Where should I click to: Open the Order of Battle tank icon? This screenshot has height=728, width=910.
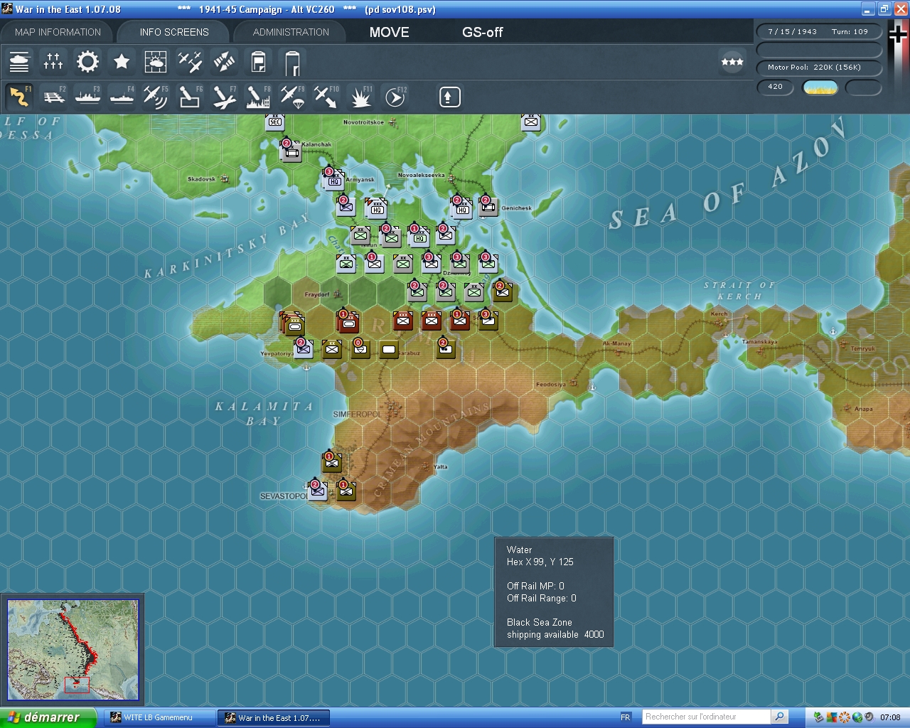[19, 62]
